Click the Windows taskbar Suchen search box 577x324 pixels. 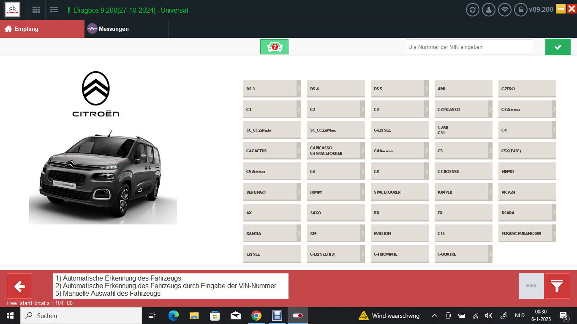81,316
